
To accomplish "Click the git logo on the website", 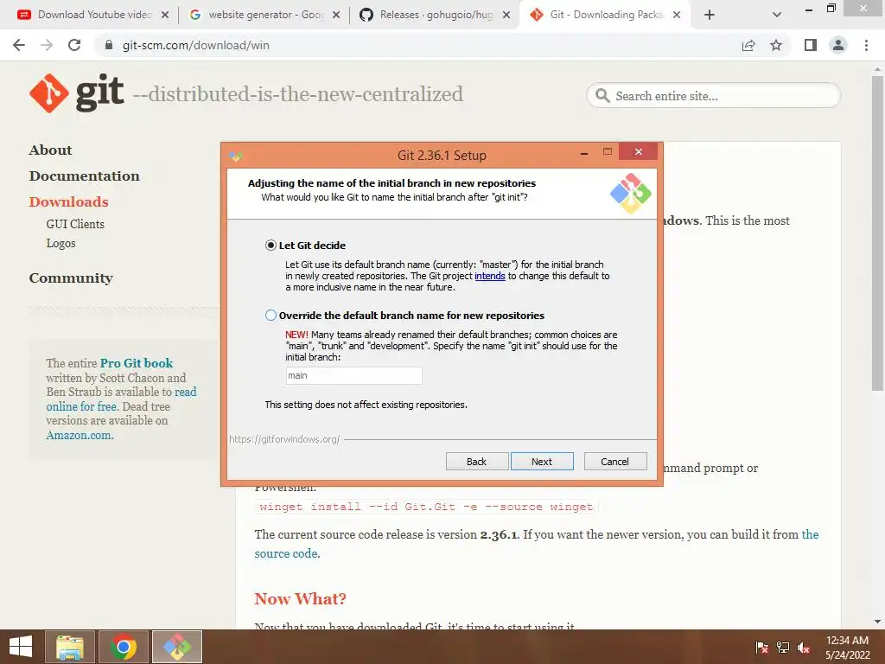I will tap(76, 93).
